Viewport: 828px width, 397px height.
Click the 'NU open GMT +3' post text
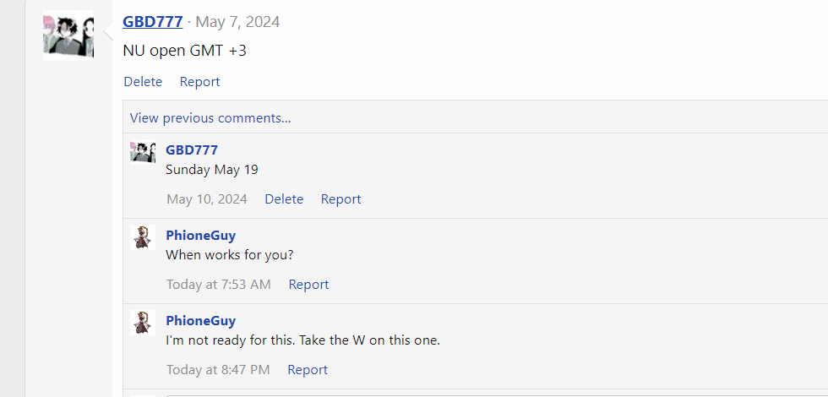184,51
